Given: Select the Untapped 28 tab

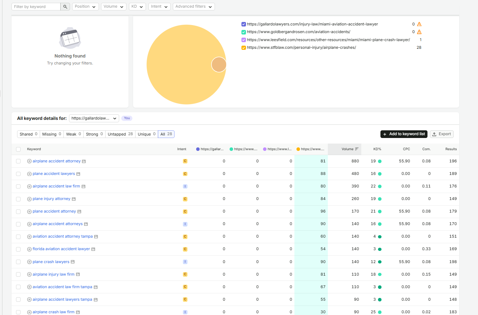Looking at the screenshot, I should [x=120, y=134].
